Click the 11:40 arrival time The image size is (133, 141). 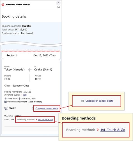click(x=38, y=79)
